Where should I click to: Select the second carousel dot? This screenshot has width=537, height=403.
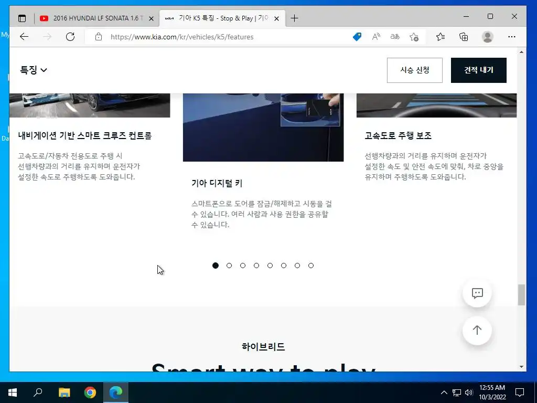(x=229, y=266)
